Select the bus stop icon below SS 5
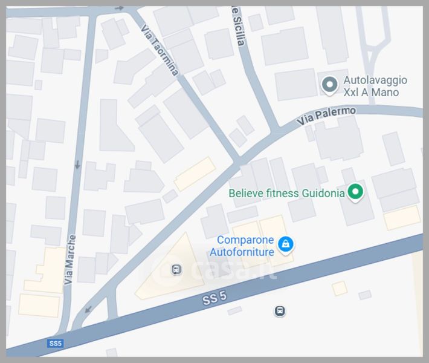Screen dimensions: 429x363 280,311
